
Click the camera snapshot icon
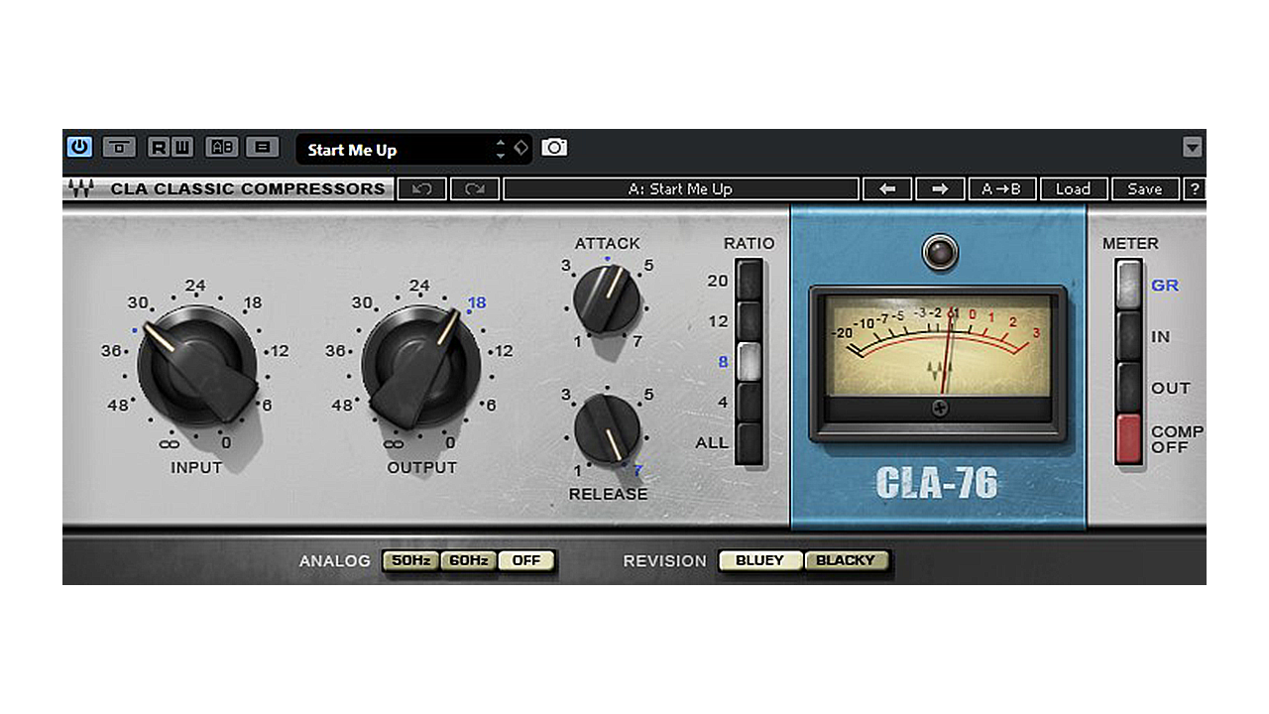pos(554,148)
